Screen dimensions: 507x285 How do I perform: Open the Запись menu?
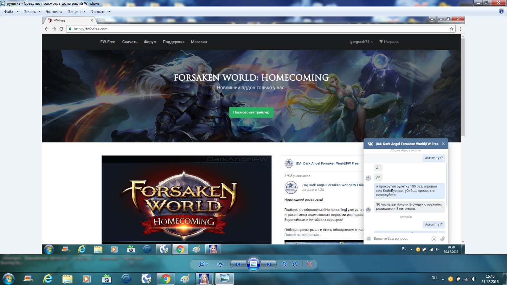(74, 12)
